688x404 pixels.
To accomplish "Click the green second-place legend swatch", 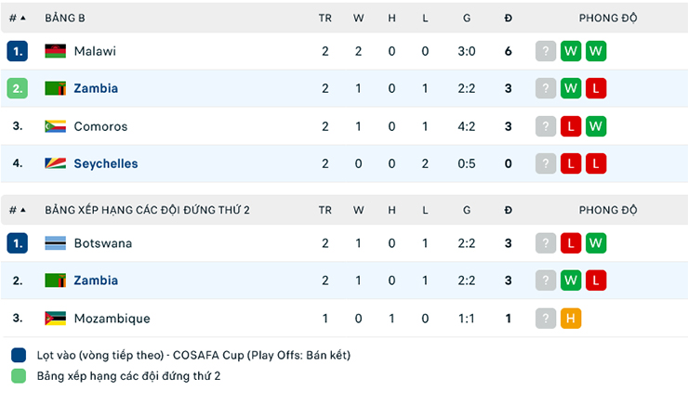I will pos(19,376).
